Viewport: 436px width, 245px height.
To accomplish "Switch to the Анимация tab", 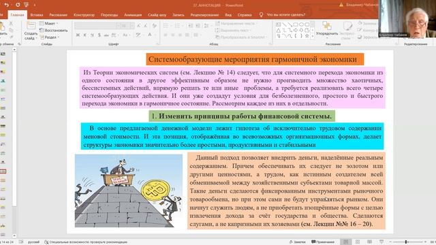I will 133,15.
